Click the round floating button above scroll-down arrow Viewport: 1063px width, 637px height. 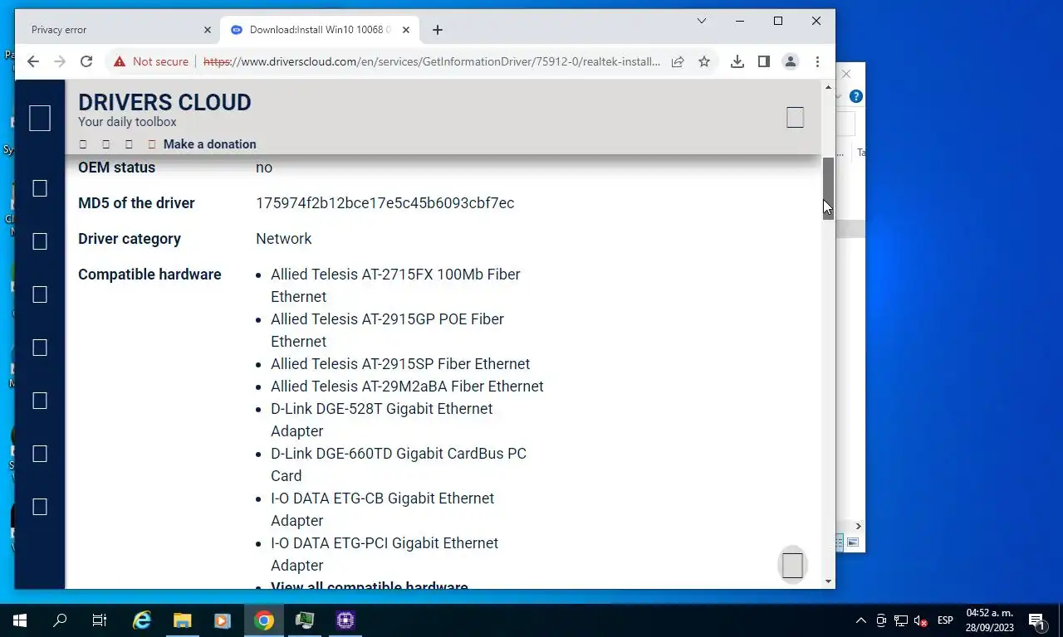[x=792, y=565]
